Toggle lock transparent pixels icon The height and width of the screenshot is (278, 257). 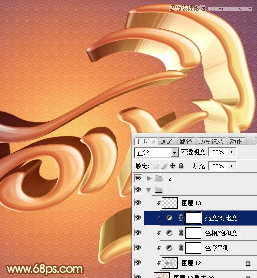click(156, 166)
